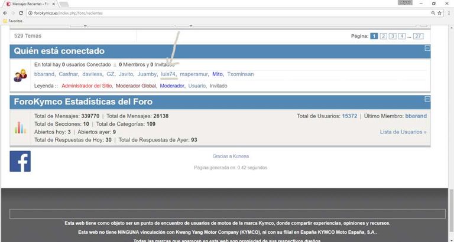View latest member bbarand in statistics
The height and width of the screenshot is (242, 454).
pyautogui.click(x=416, y=116)
